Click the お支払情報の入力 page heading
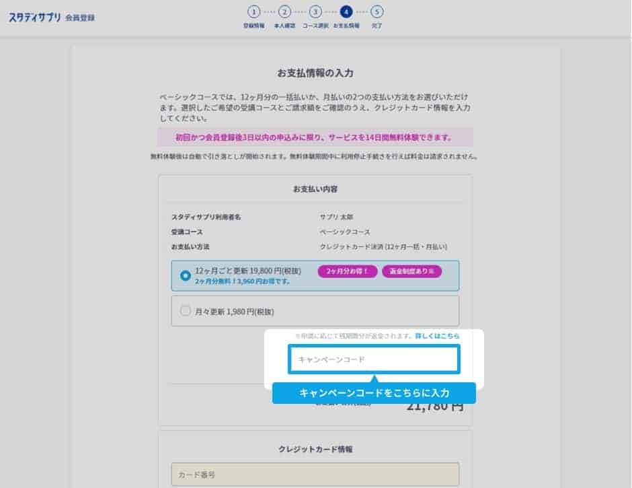This screenshot has width=632, height=488. [x=315, y=73]
